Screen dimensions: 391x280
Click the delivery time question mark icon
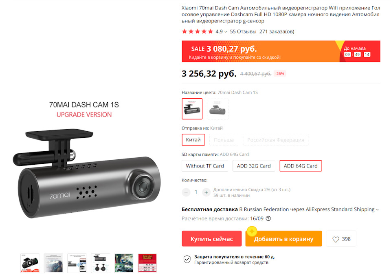tap(268, 218)
